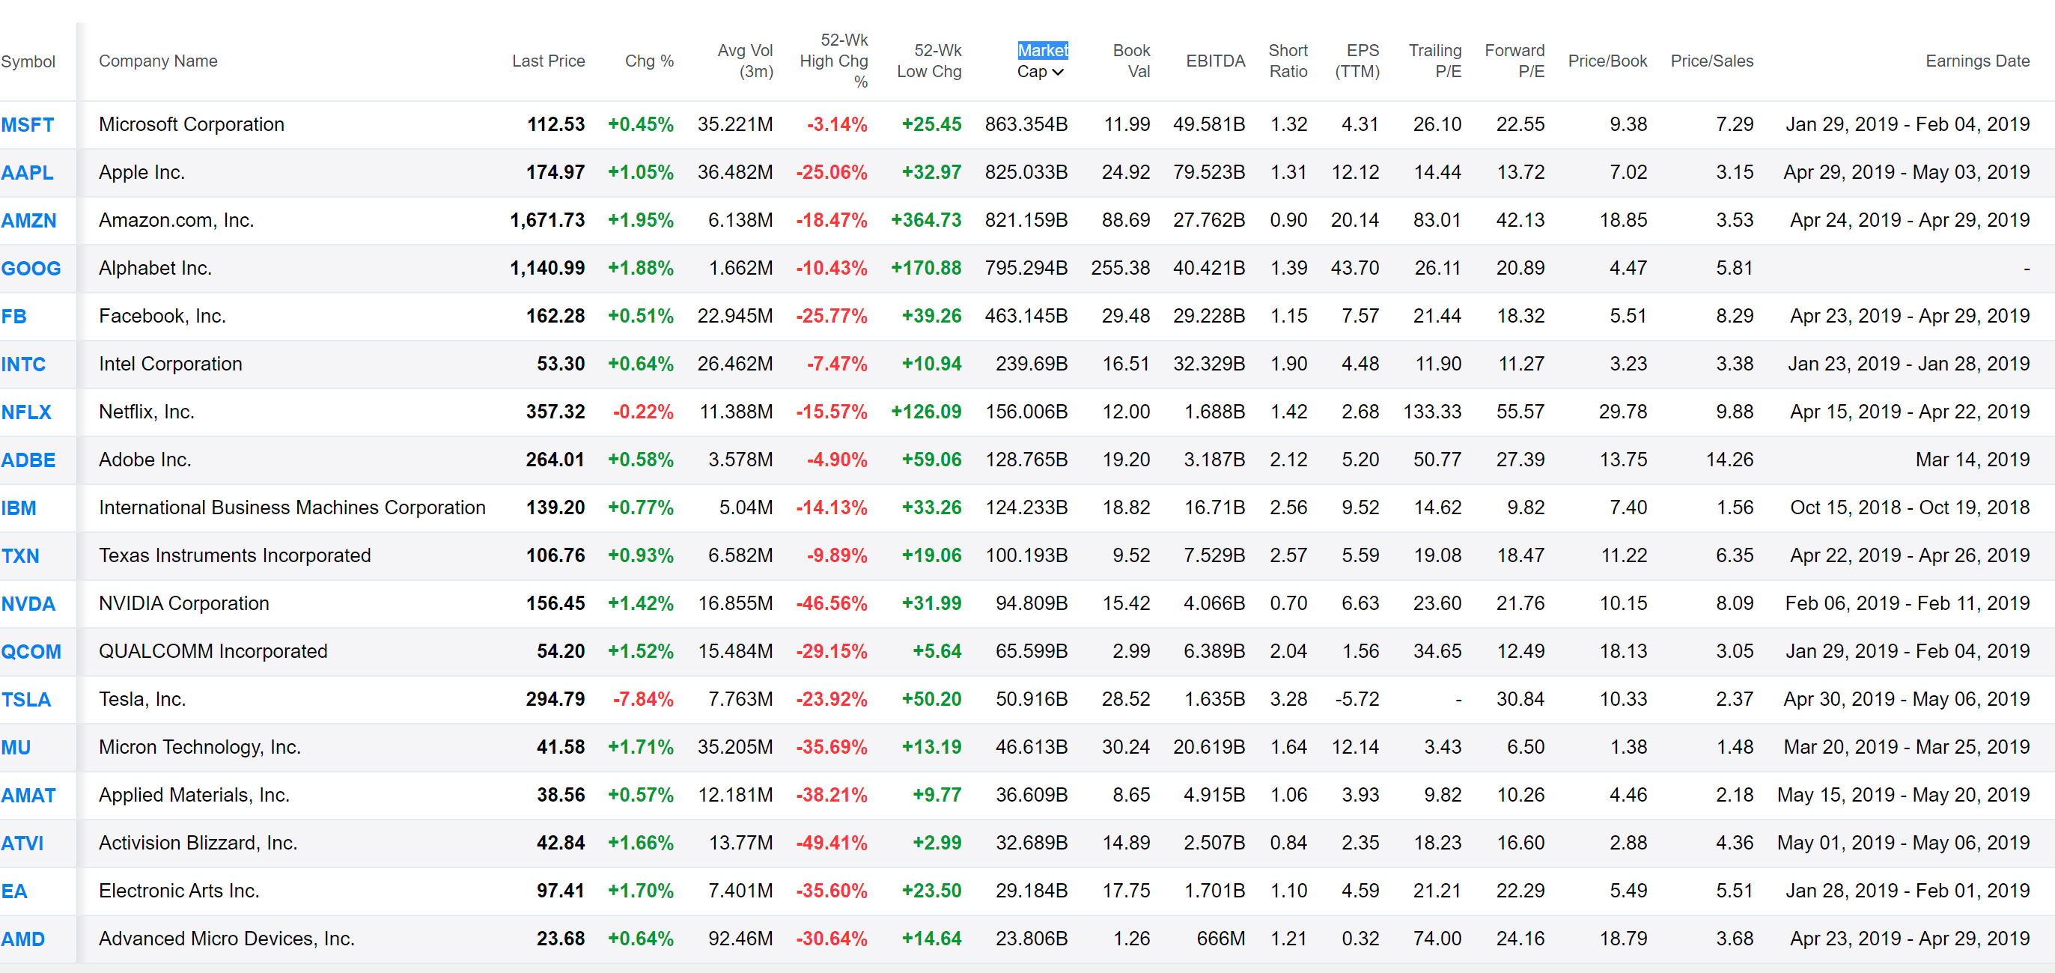Click NVIDIA's -46.56% 52-week high change
Screen dimensions: 2055x973
pyautogui.click(x=831, y=603)
